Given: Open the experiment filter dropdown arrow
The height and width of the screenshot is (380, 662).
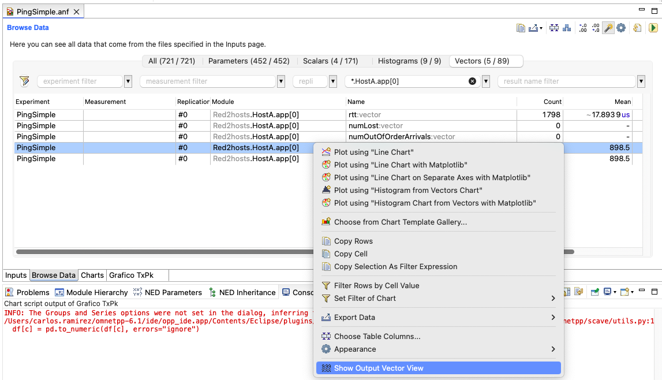Looking at the screenshot, I should pyautogui.click(x=128, y=81).
